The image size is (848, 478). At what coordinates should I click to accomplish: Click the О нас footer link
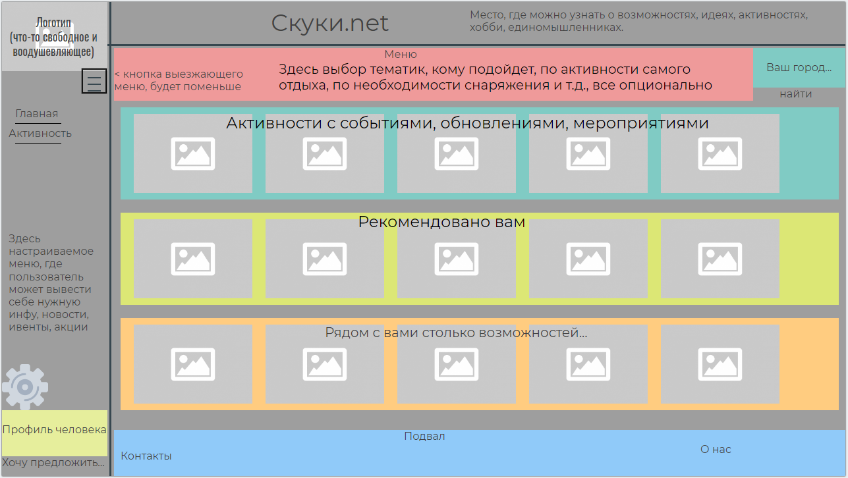click(714, 449)
